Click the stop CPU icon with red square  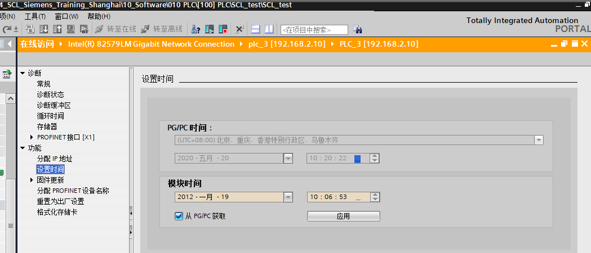pyautogui.click(x=223, y=29)
